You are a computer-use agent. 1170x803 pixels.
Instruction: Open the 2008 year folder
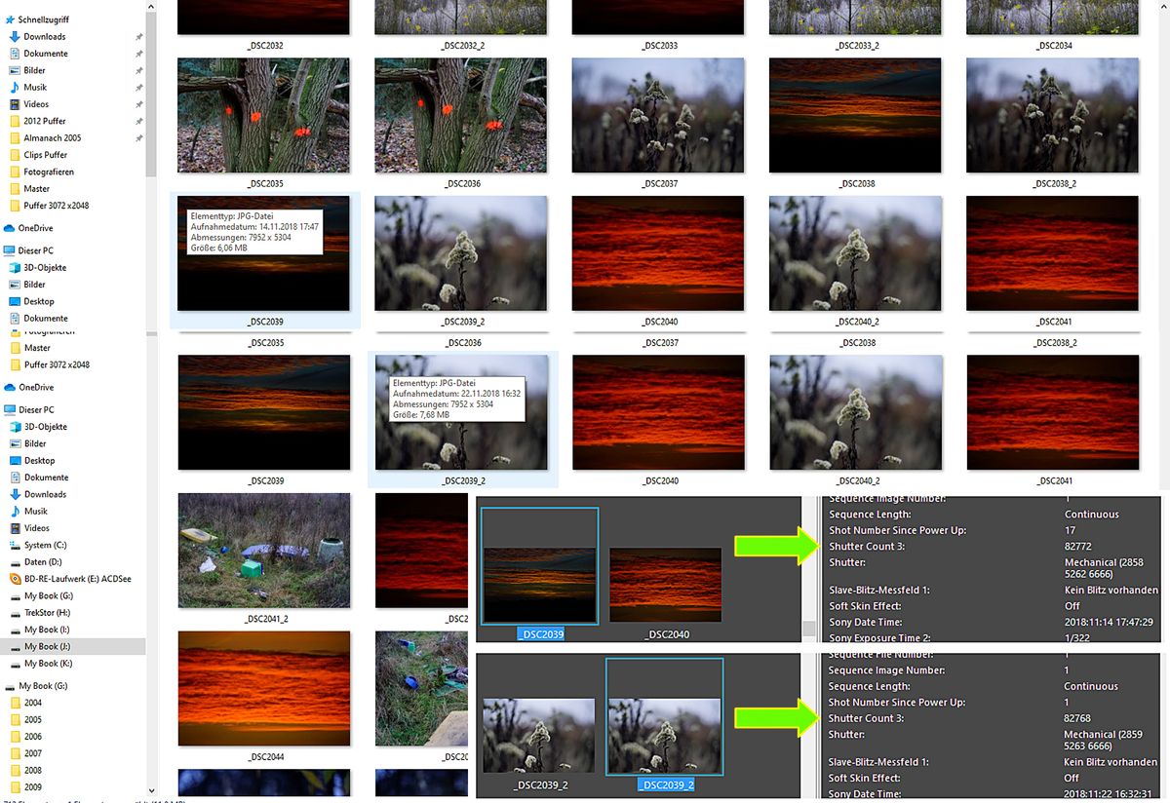pos(41,770)
